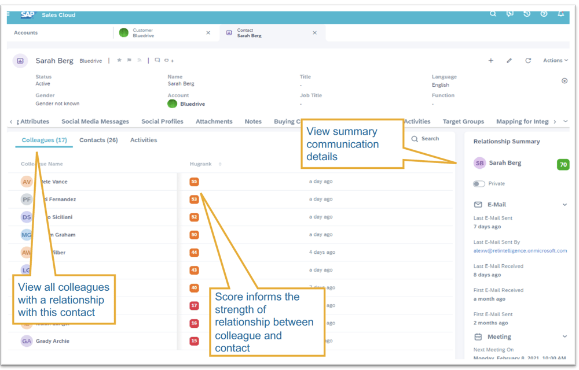Click the SAP logo
Screen dimensions: 579x370
28,14
